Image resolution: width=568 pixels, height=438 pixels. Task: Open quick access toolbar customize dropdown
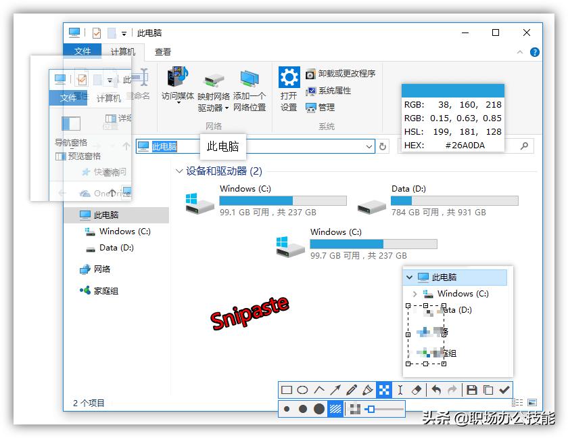124,33
